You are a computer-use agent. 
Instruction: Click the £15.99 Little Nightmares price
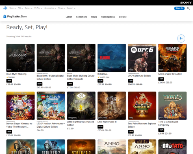tap(70, 128)
